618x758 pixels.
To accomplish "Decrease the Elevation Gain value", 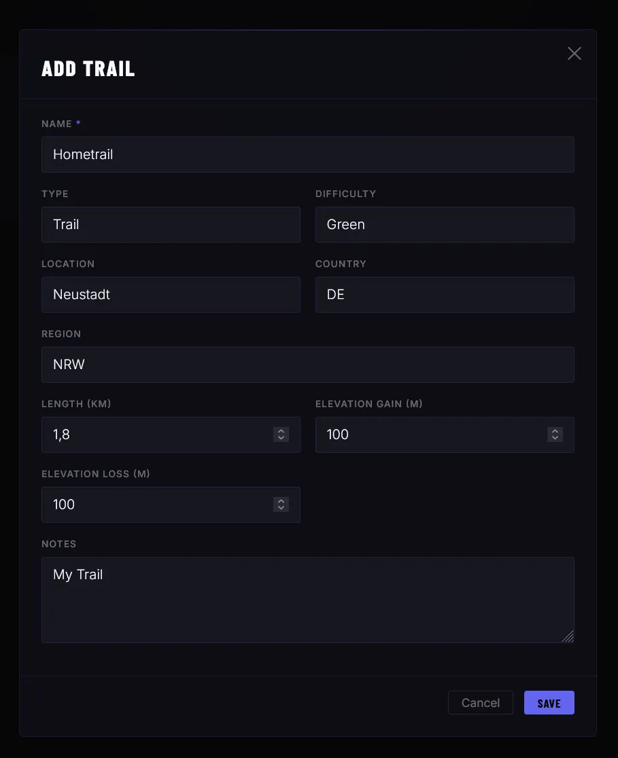I will 555,438.
